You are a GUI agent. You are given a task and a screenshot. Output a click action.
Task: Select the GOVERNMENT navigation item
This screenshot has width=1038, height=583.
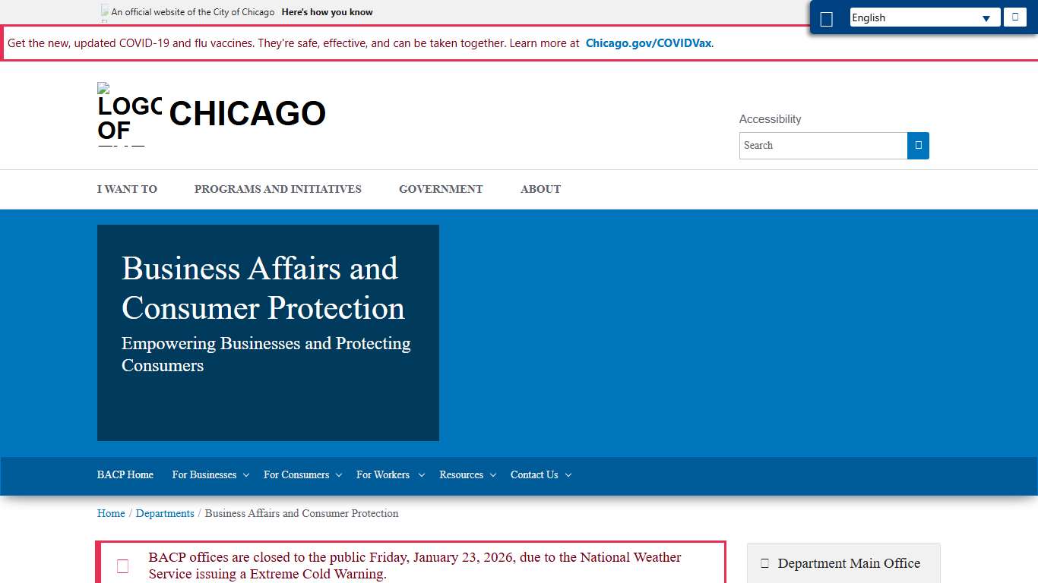(x=441, y=189)
